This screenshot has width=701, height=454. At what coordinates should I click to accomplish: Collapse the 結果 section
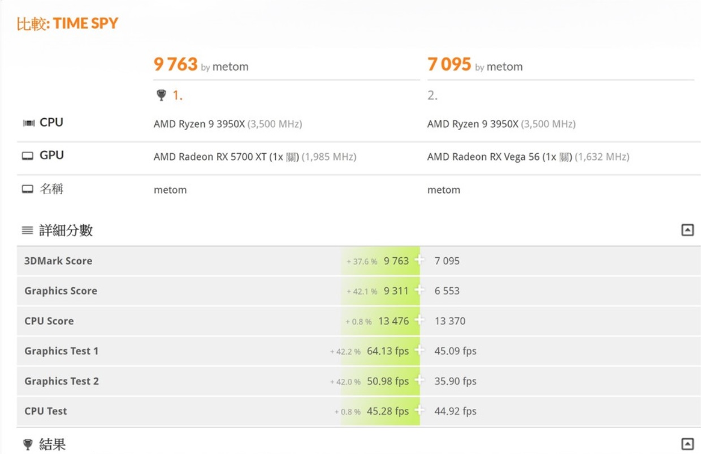(x=687, y=444)
